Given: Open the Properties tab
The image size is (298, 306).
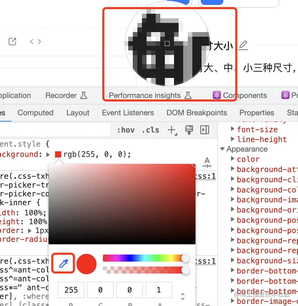Looking at the screenshot, I should point(257,113).
